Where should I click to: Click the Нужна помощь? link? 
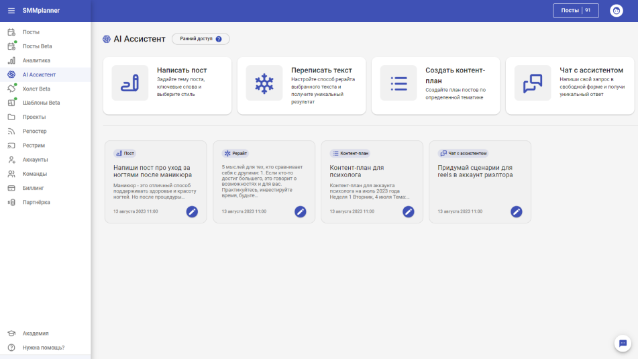(x=43, y=348)
